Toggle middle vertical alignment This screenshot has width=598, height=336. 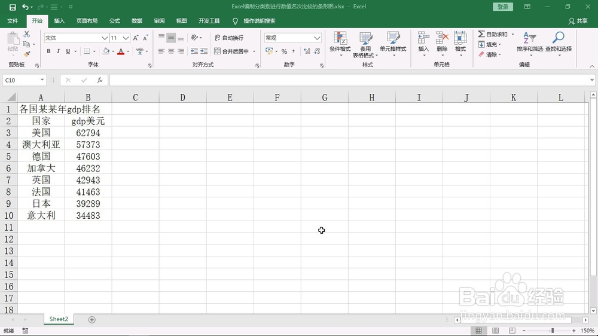[171, 38]
